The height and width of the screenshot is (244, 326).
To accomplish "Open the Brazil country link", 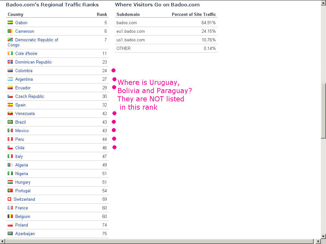I will coord(20,122).
